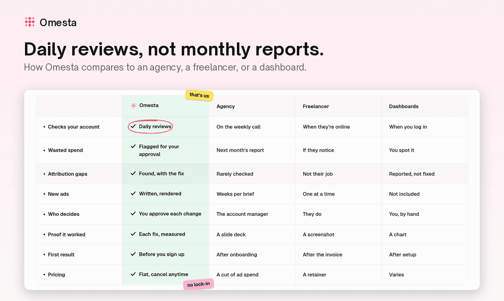The image size is (504, 301).
Task: Click the small Omesta icon in the table header
Action: click(x=133, y=106)
